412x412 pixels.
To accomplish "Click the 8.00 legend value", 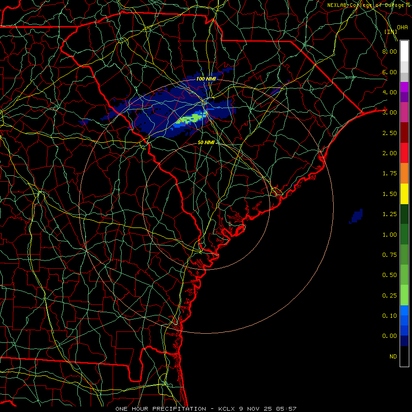I will tap(390, 51).
